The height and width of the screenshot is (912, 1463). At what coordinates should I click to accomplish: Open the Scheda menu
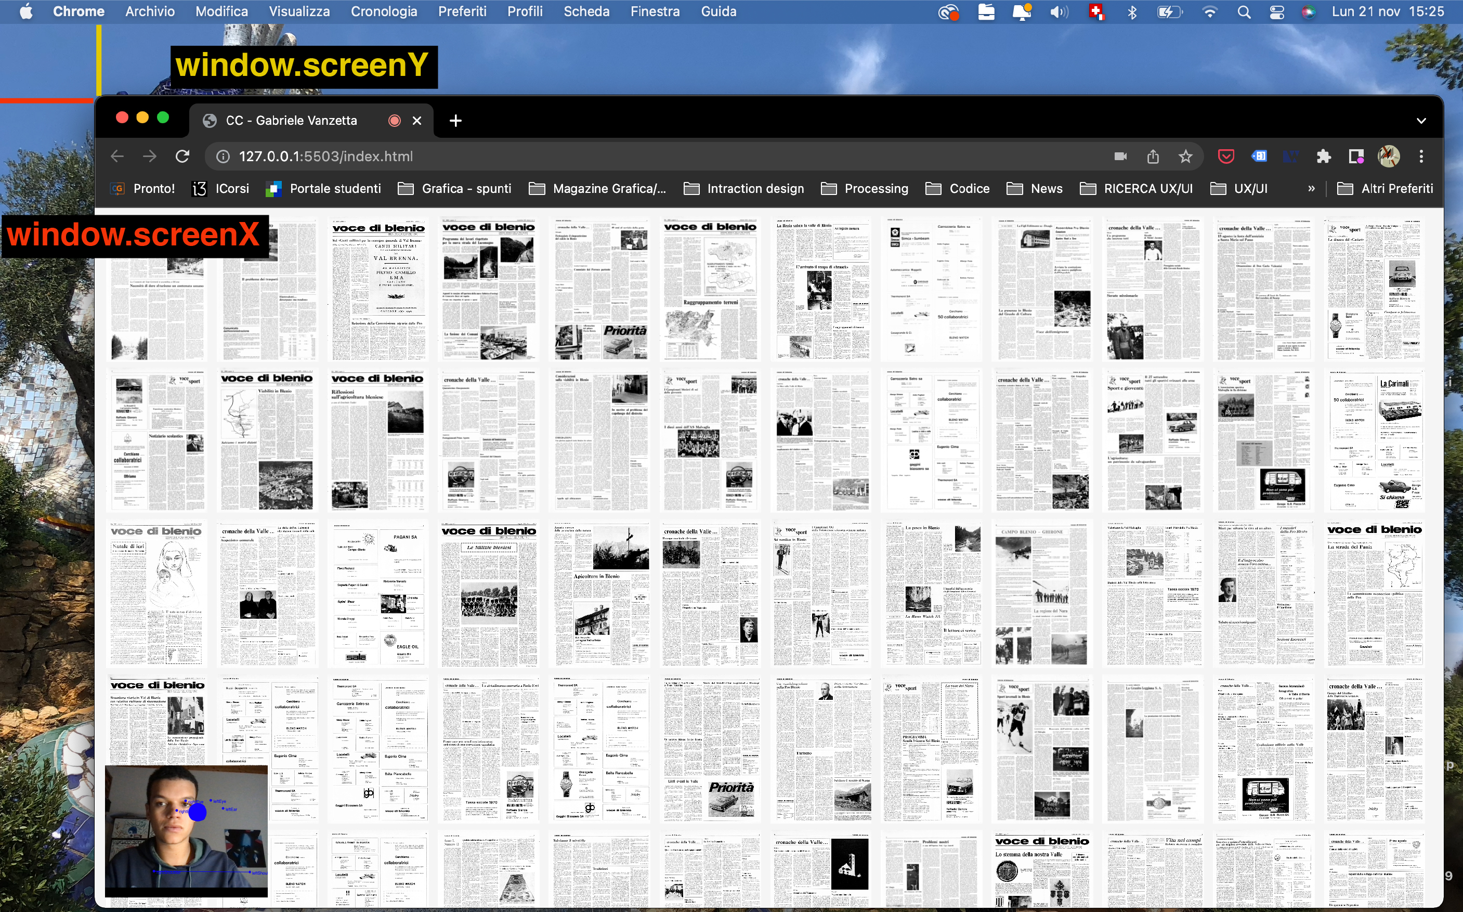[586, 11]
